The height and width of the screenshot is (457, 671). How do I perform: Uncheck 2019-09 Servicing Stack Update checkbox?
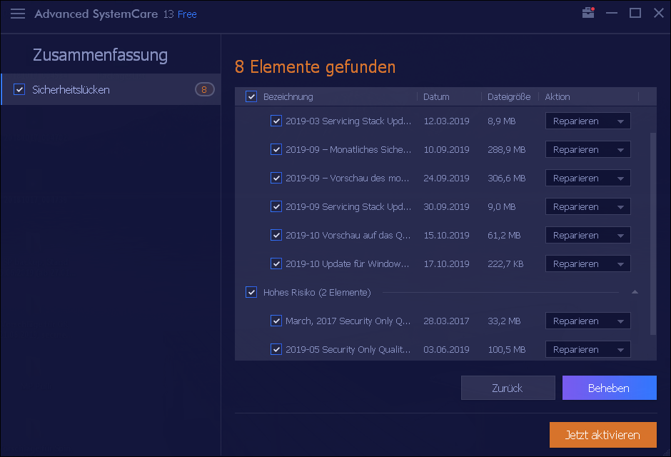point(276,206)
